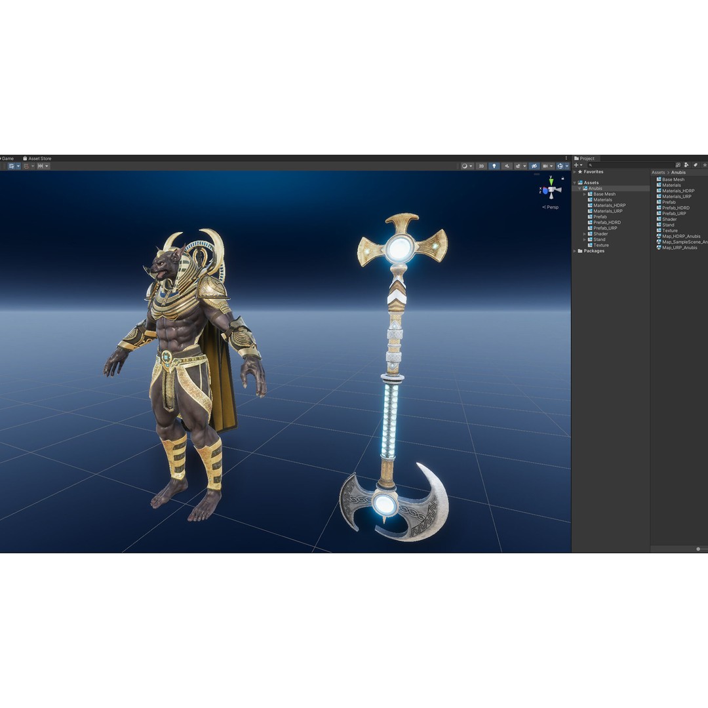The image size is (708, 708).
Task: Expand the Favorites tree section
Action: 575,172
